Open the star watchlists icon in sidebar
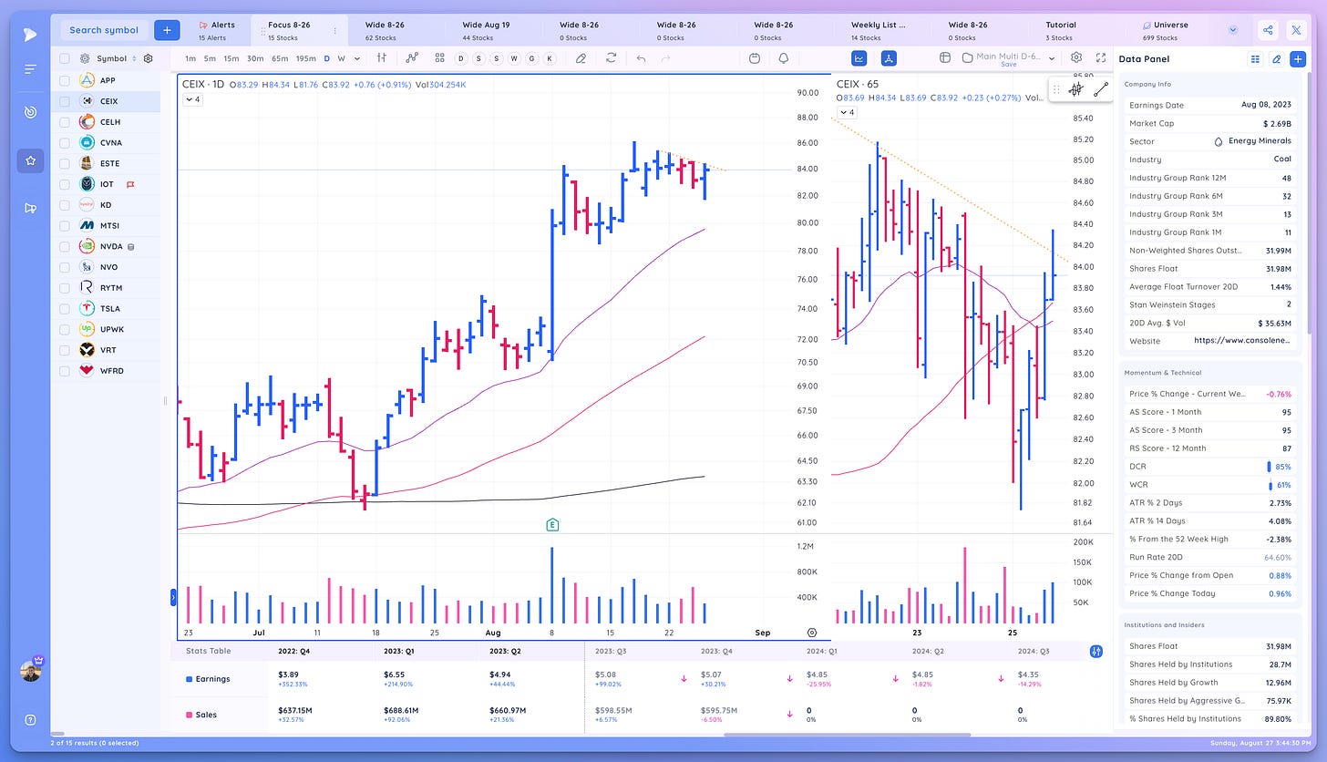This screenshot has width=1327, height=762. pyautogui.click(x=30, y=160)
